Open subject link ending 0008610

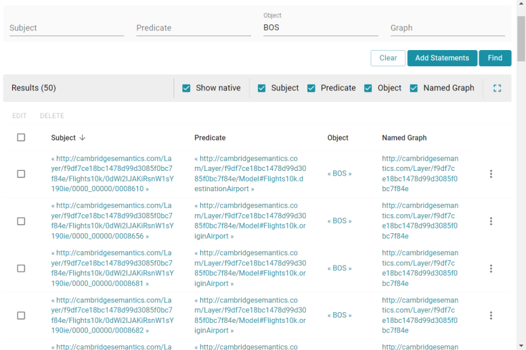[x=112, y=174]
